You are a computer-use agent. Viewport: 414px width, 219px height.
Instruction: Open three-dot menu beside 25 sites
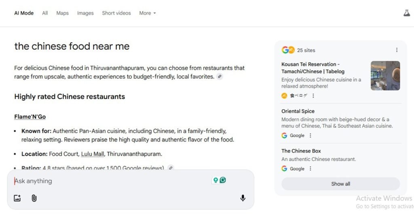point(397,50)
